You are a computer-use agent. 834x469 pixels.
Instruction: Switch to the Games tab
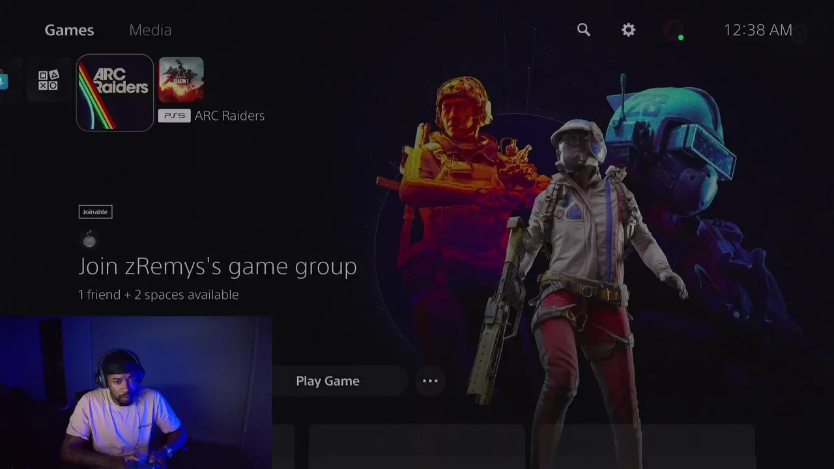point(69,30)
